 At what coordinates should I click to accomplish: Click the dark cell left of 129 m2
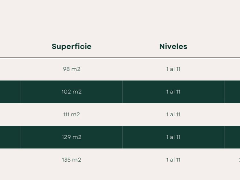tap(10, 137)
